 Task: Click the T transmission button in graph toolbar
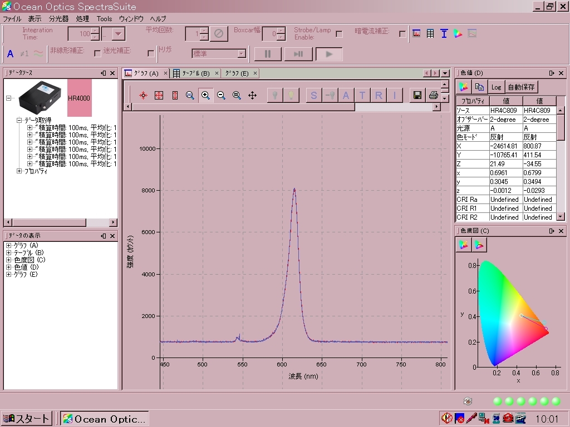[x=362, y=95]
